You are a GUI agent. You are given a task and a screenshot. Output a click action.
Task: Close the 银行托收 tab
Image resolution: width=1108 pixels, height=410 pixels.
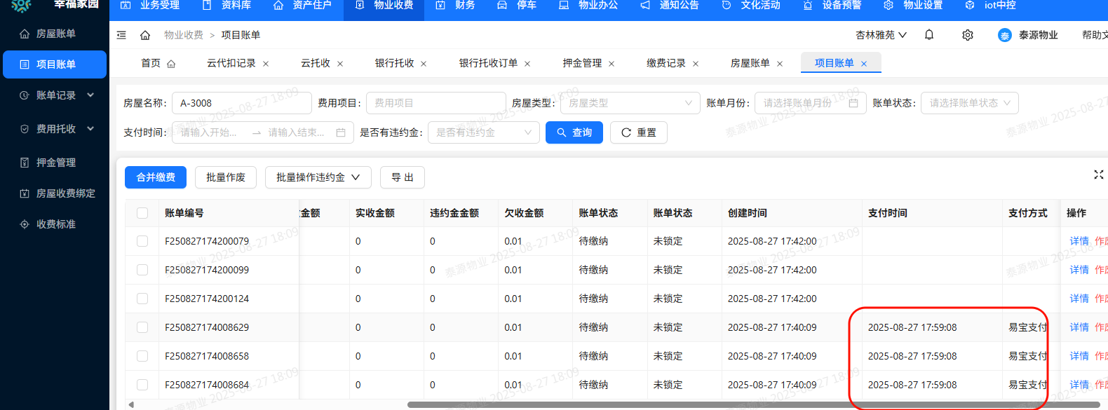424,64
